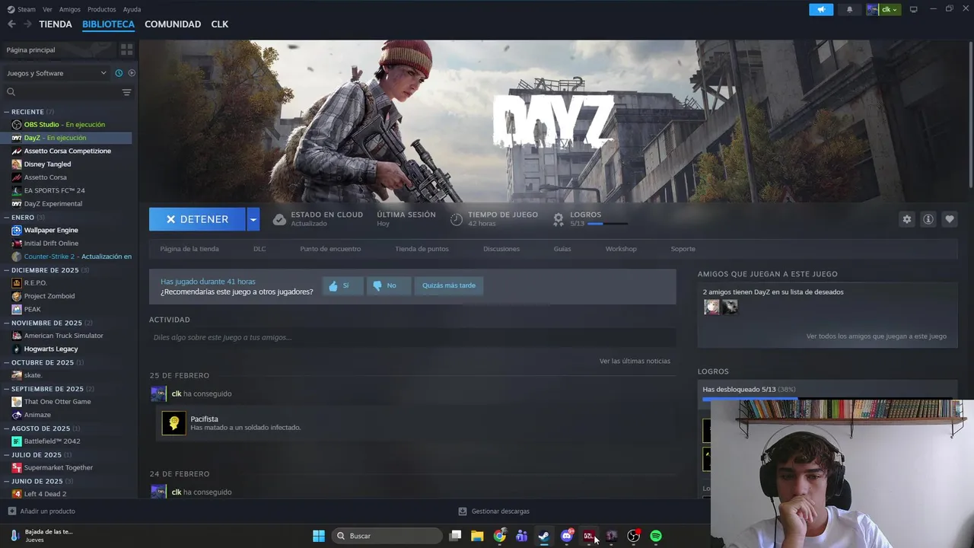Open DayZ manage settings gear
Screen dimensions: 974x548
907,219
